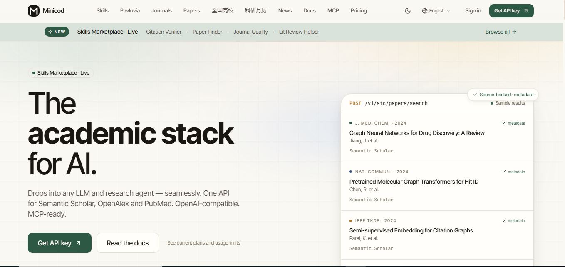Click the POST /v1/stc/papers/search endpoint text

point(389,103)
